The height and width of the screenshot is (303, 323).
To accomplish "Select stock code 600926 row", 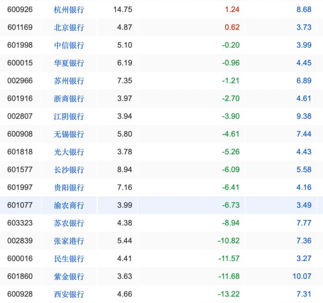I will [x=161, y=10].
